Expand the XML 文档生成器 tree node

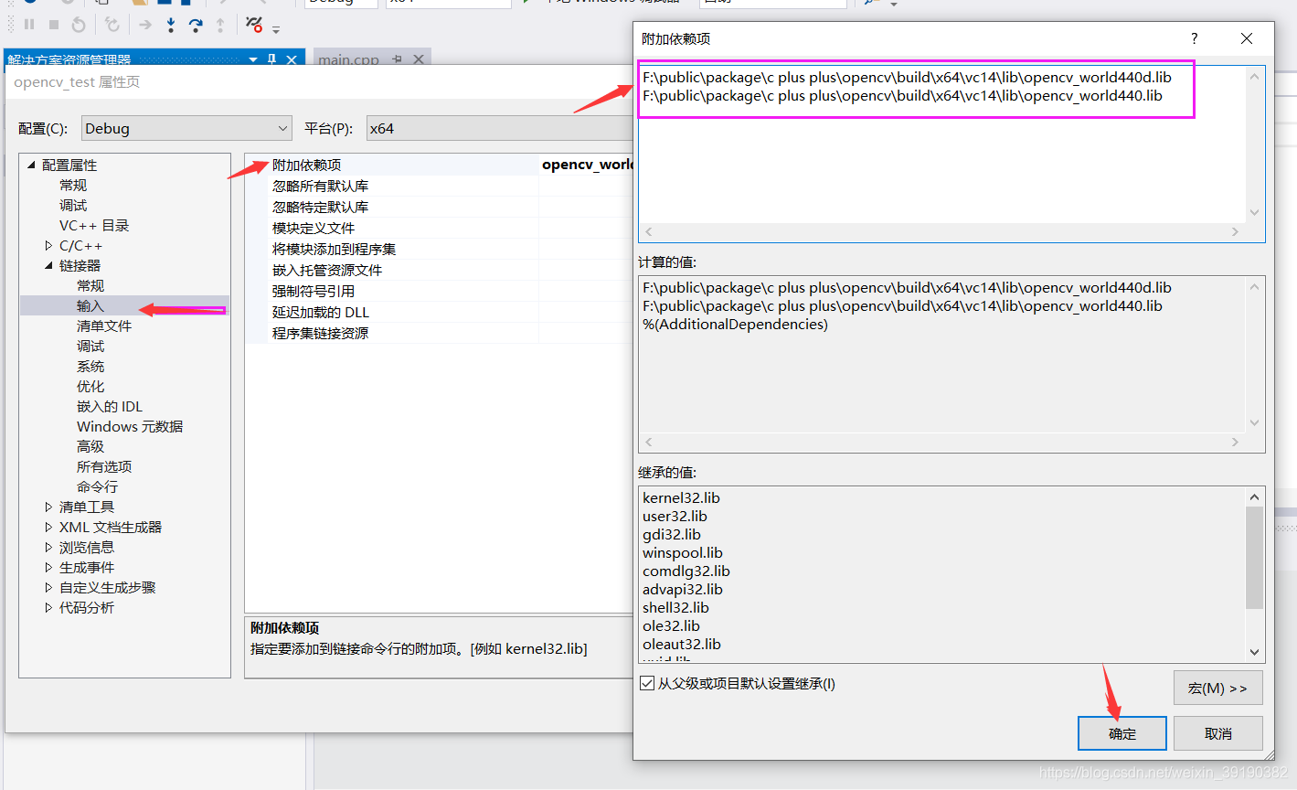point(48,527)
